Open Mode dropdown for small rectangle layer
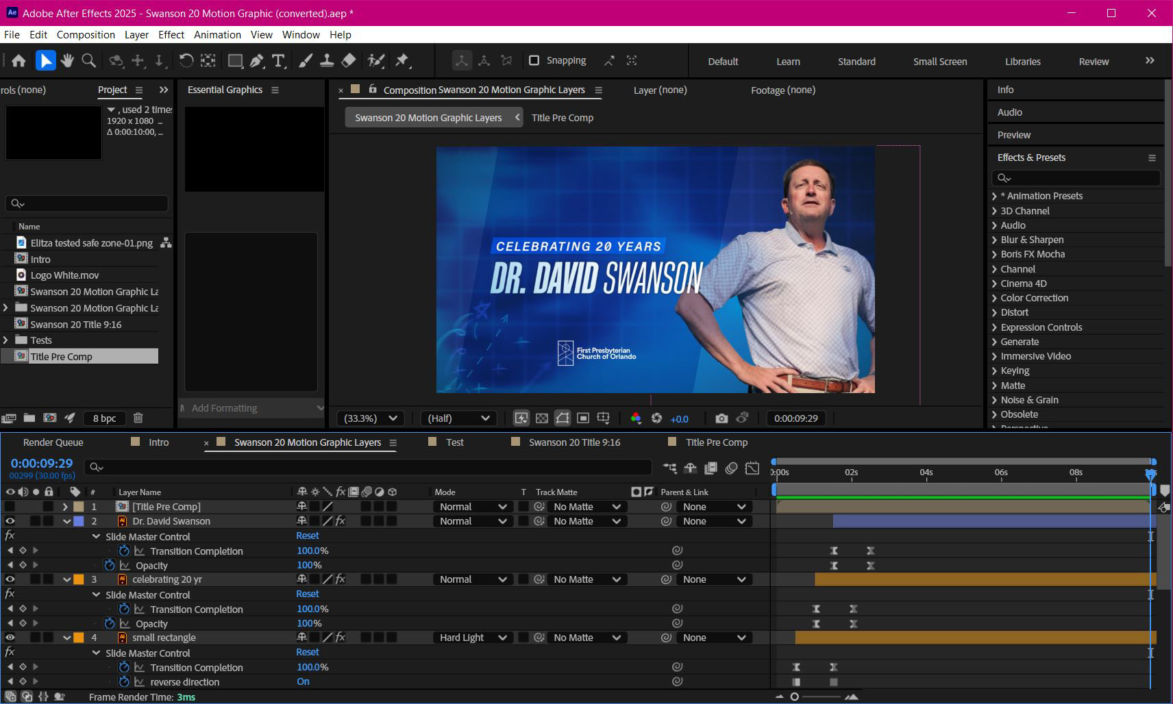This screenshot has width=1173, height=704. coord(473,638)
